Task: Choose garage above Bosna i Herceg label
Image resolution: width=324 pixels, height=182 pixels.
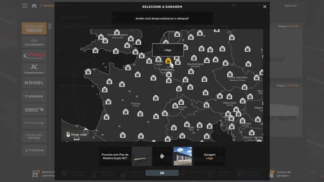Action: pyautogui.click(x=252, y=133)
